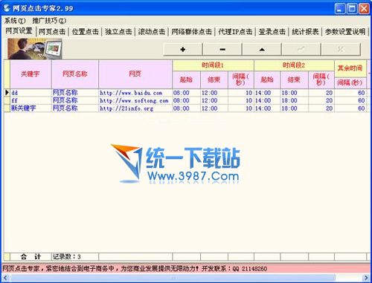Switch to the 独立点击 tab
The width and height of the screenshot is (372, 283).
click(x=118, y=32)
